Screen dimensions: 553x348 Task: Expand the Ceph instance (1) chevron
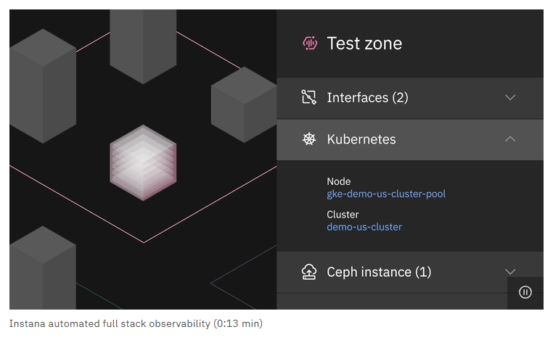[x=510, y=272]
